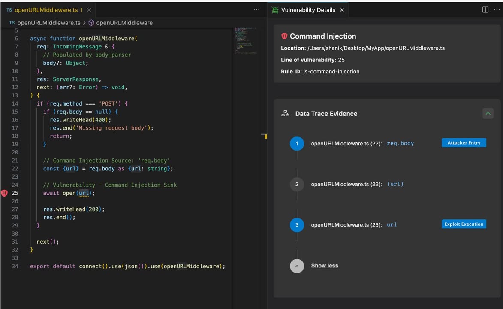Open the Vulnerability Details panel ellipsis menu
503x309 pixels.
click(x=496, y=9)
